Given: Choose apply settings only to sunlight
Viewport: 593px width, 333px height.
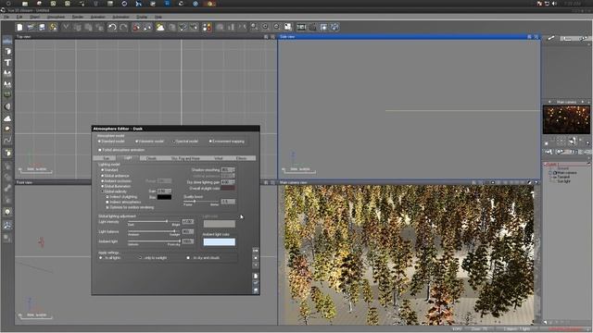Looking at the screenshot, I should (x=140, y=258).
